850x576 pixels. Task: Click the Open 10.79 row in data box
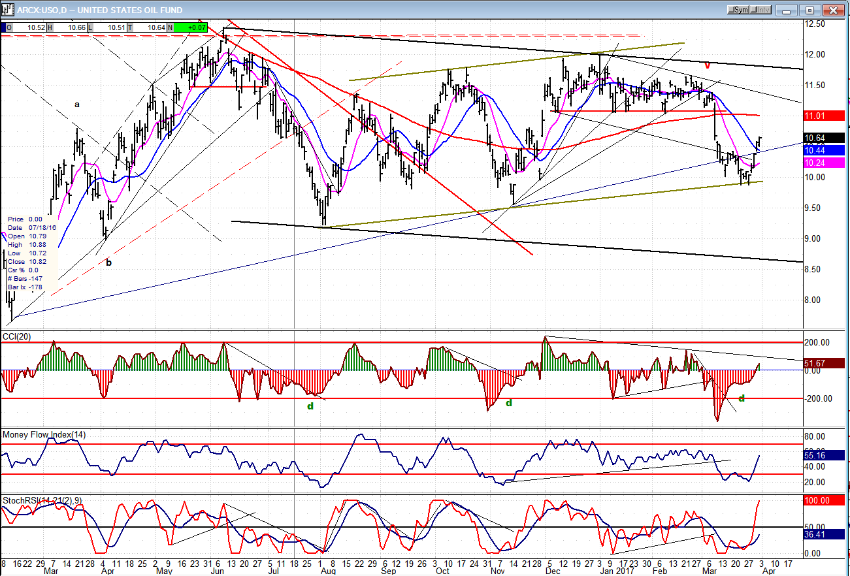click(26, 236)
